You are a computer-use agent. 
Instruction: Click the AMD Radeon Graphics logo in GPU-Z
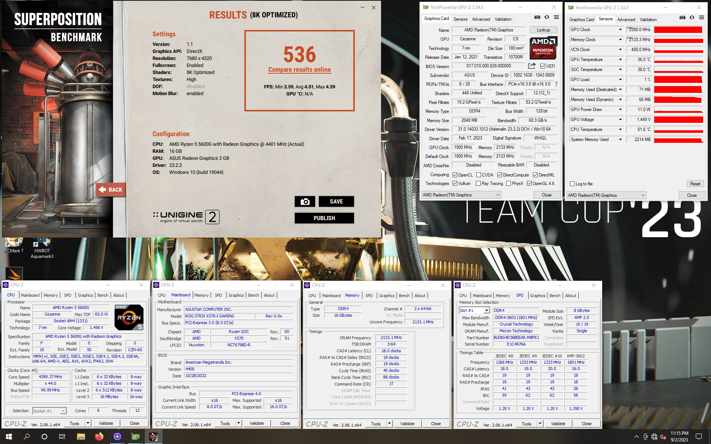coord(543,48)
